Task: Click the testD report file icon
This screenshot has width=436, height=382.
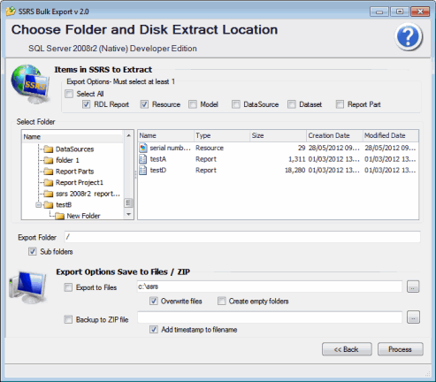Action: (x=143, y=171)
